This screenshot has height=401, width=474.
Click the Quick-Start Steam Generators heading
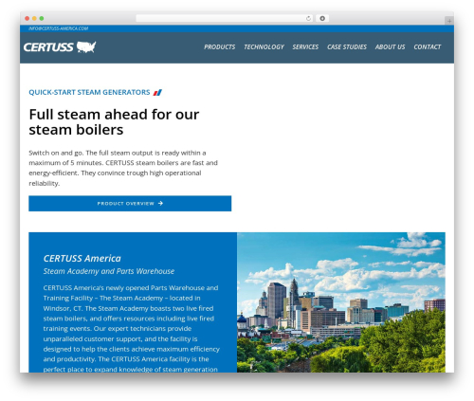coord(89,92)
